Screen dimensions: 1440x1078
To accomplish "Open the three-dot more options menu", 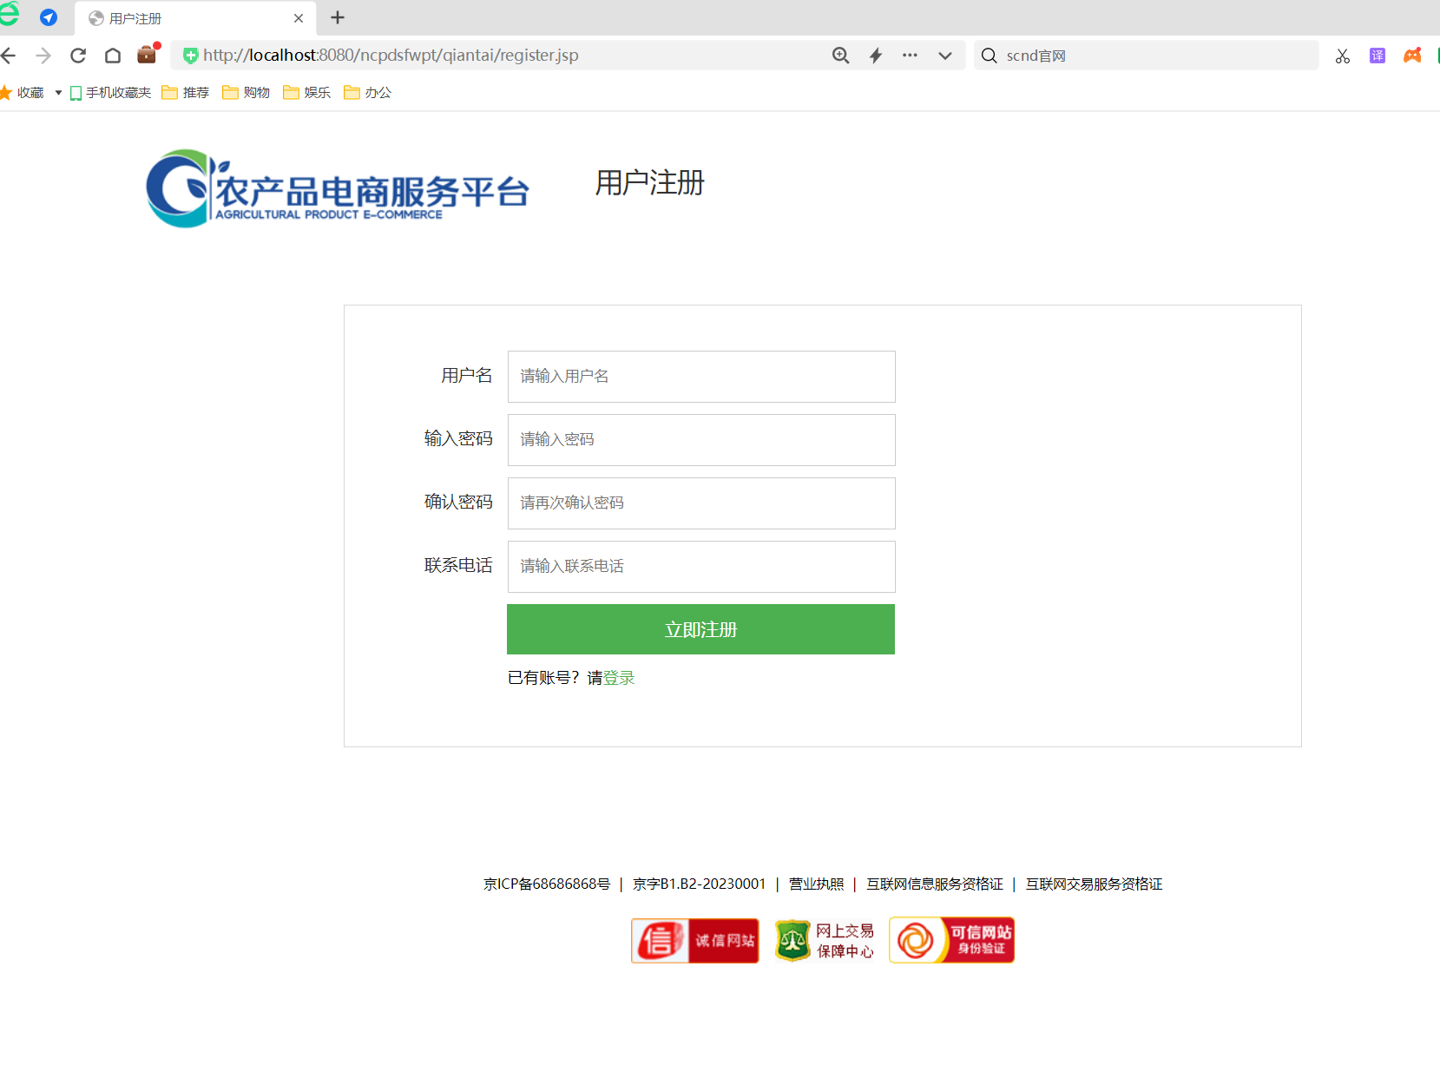I will pyautogui.click(x=910, y=56).
